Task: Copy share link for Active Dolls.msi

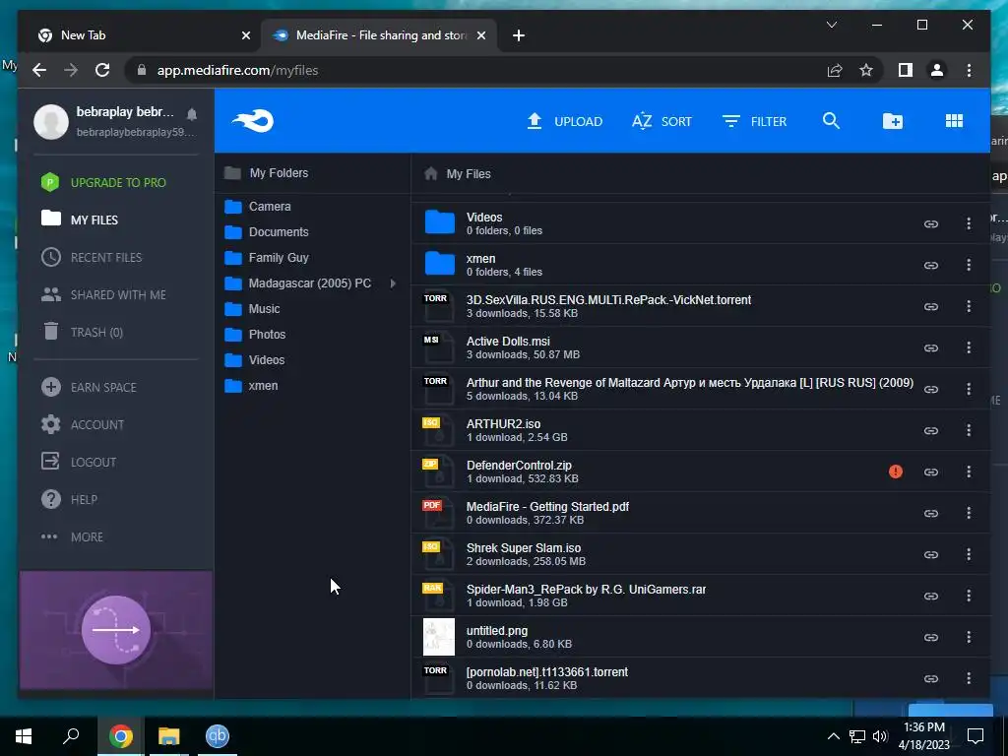Action: (x=931, y=347)
